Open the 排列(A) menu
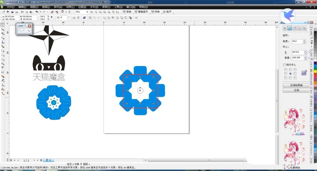Image resolution: width=317 pixels, height=171 pixels. click(58, 7)
